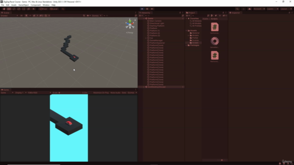Select the Inspector tab
Viewport: 294px width, 165px height.
click(x=235, y=13)
